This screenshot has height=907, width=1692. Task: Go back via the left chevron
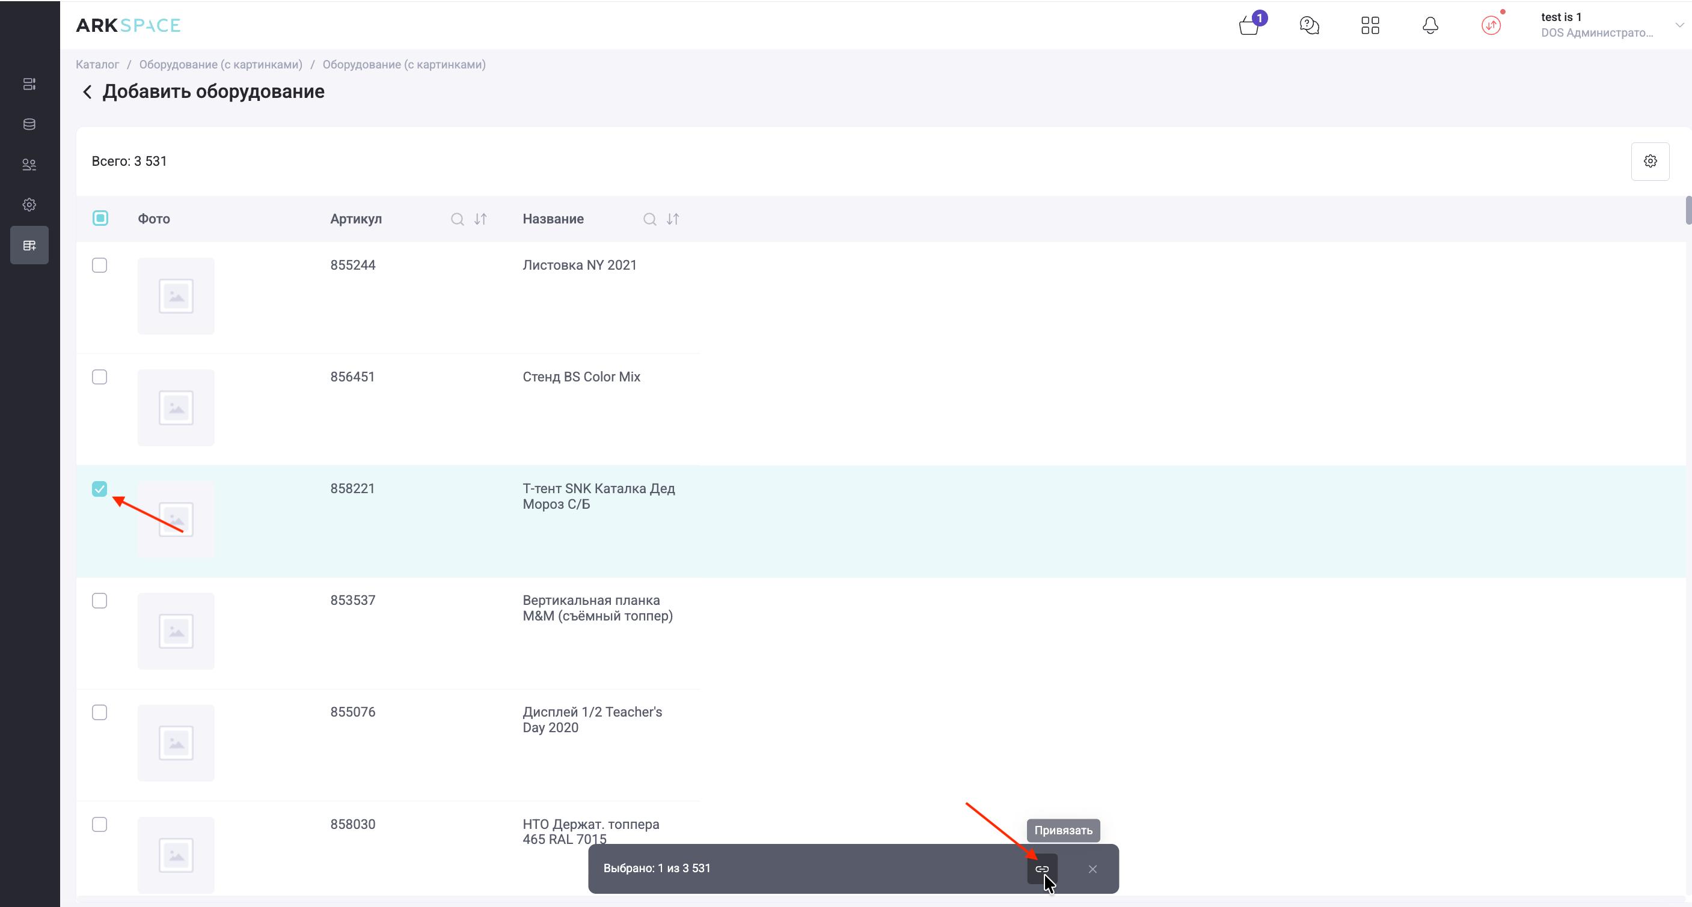coord(87,92)
